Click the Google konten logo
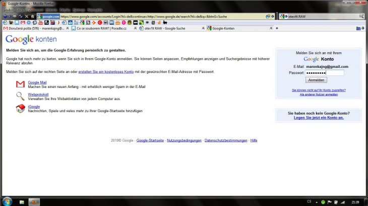The width and height of the screenshot is (368, 206). 31,39
